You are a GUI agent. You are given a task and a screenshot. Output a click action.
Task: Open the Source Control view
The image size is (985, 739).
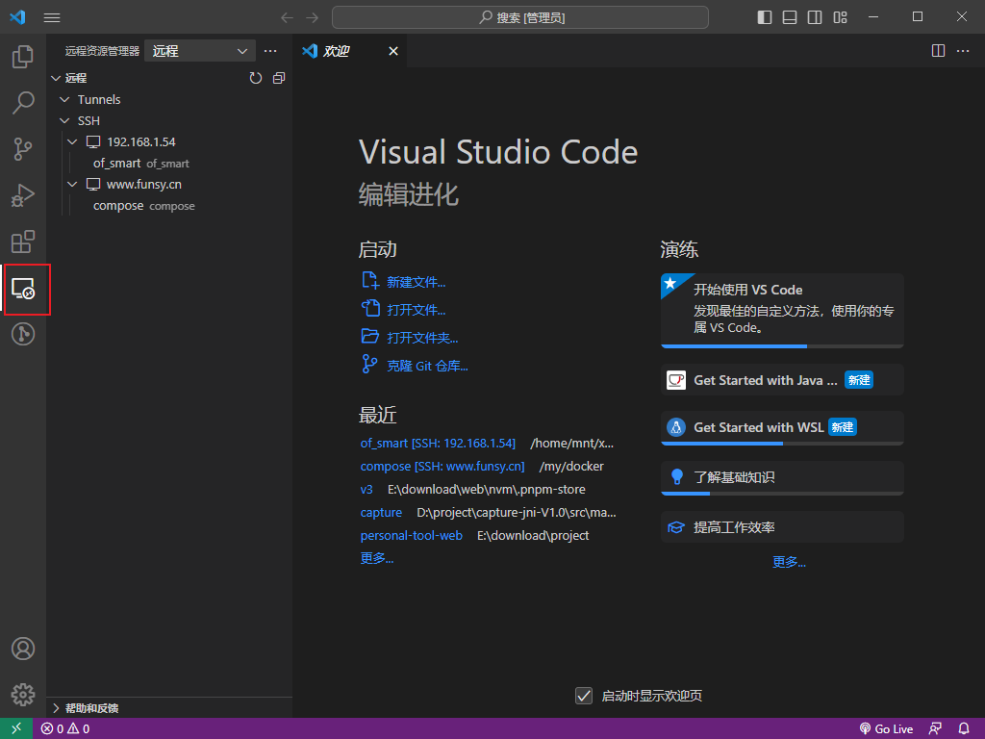pyautogui.click(x=23, y=149)
